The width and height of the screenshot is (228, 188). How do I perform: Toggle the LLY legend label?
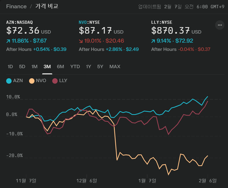pos(63,81)
